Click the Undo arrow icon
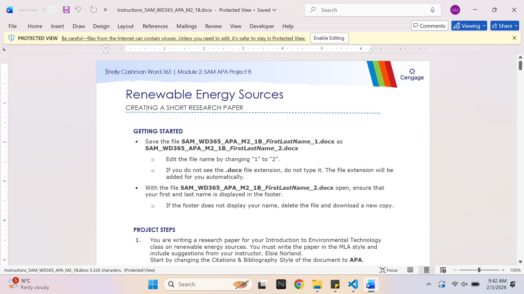524x294 pixels. click(x=78, y=10)
